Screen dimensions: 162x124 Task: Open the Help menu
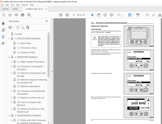(32, 5)
